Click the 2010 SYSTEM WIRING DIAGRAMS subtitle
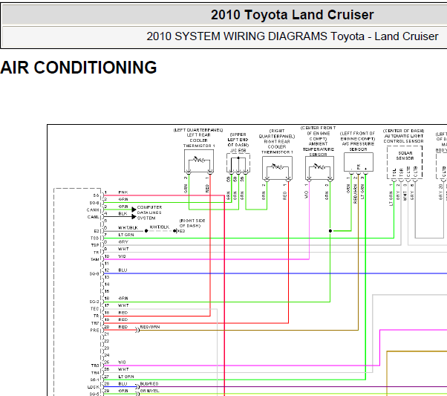This screenshot has width=447, height=396. pos(292,36)
